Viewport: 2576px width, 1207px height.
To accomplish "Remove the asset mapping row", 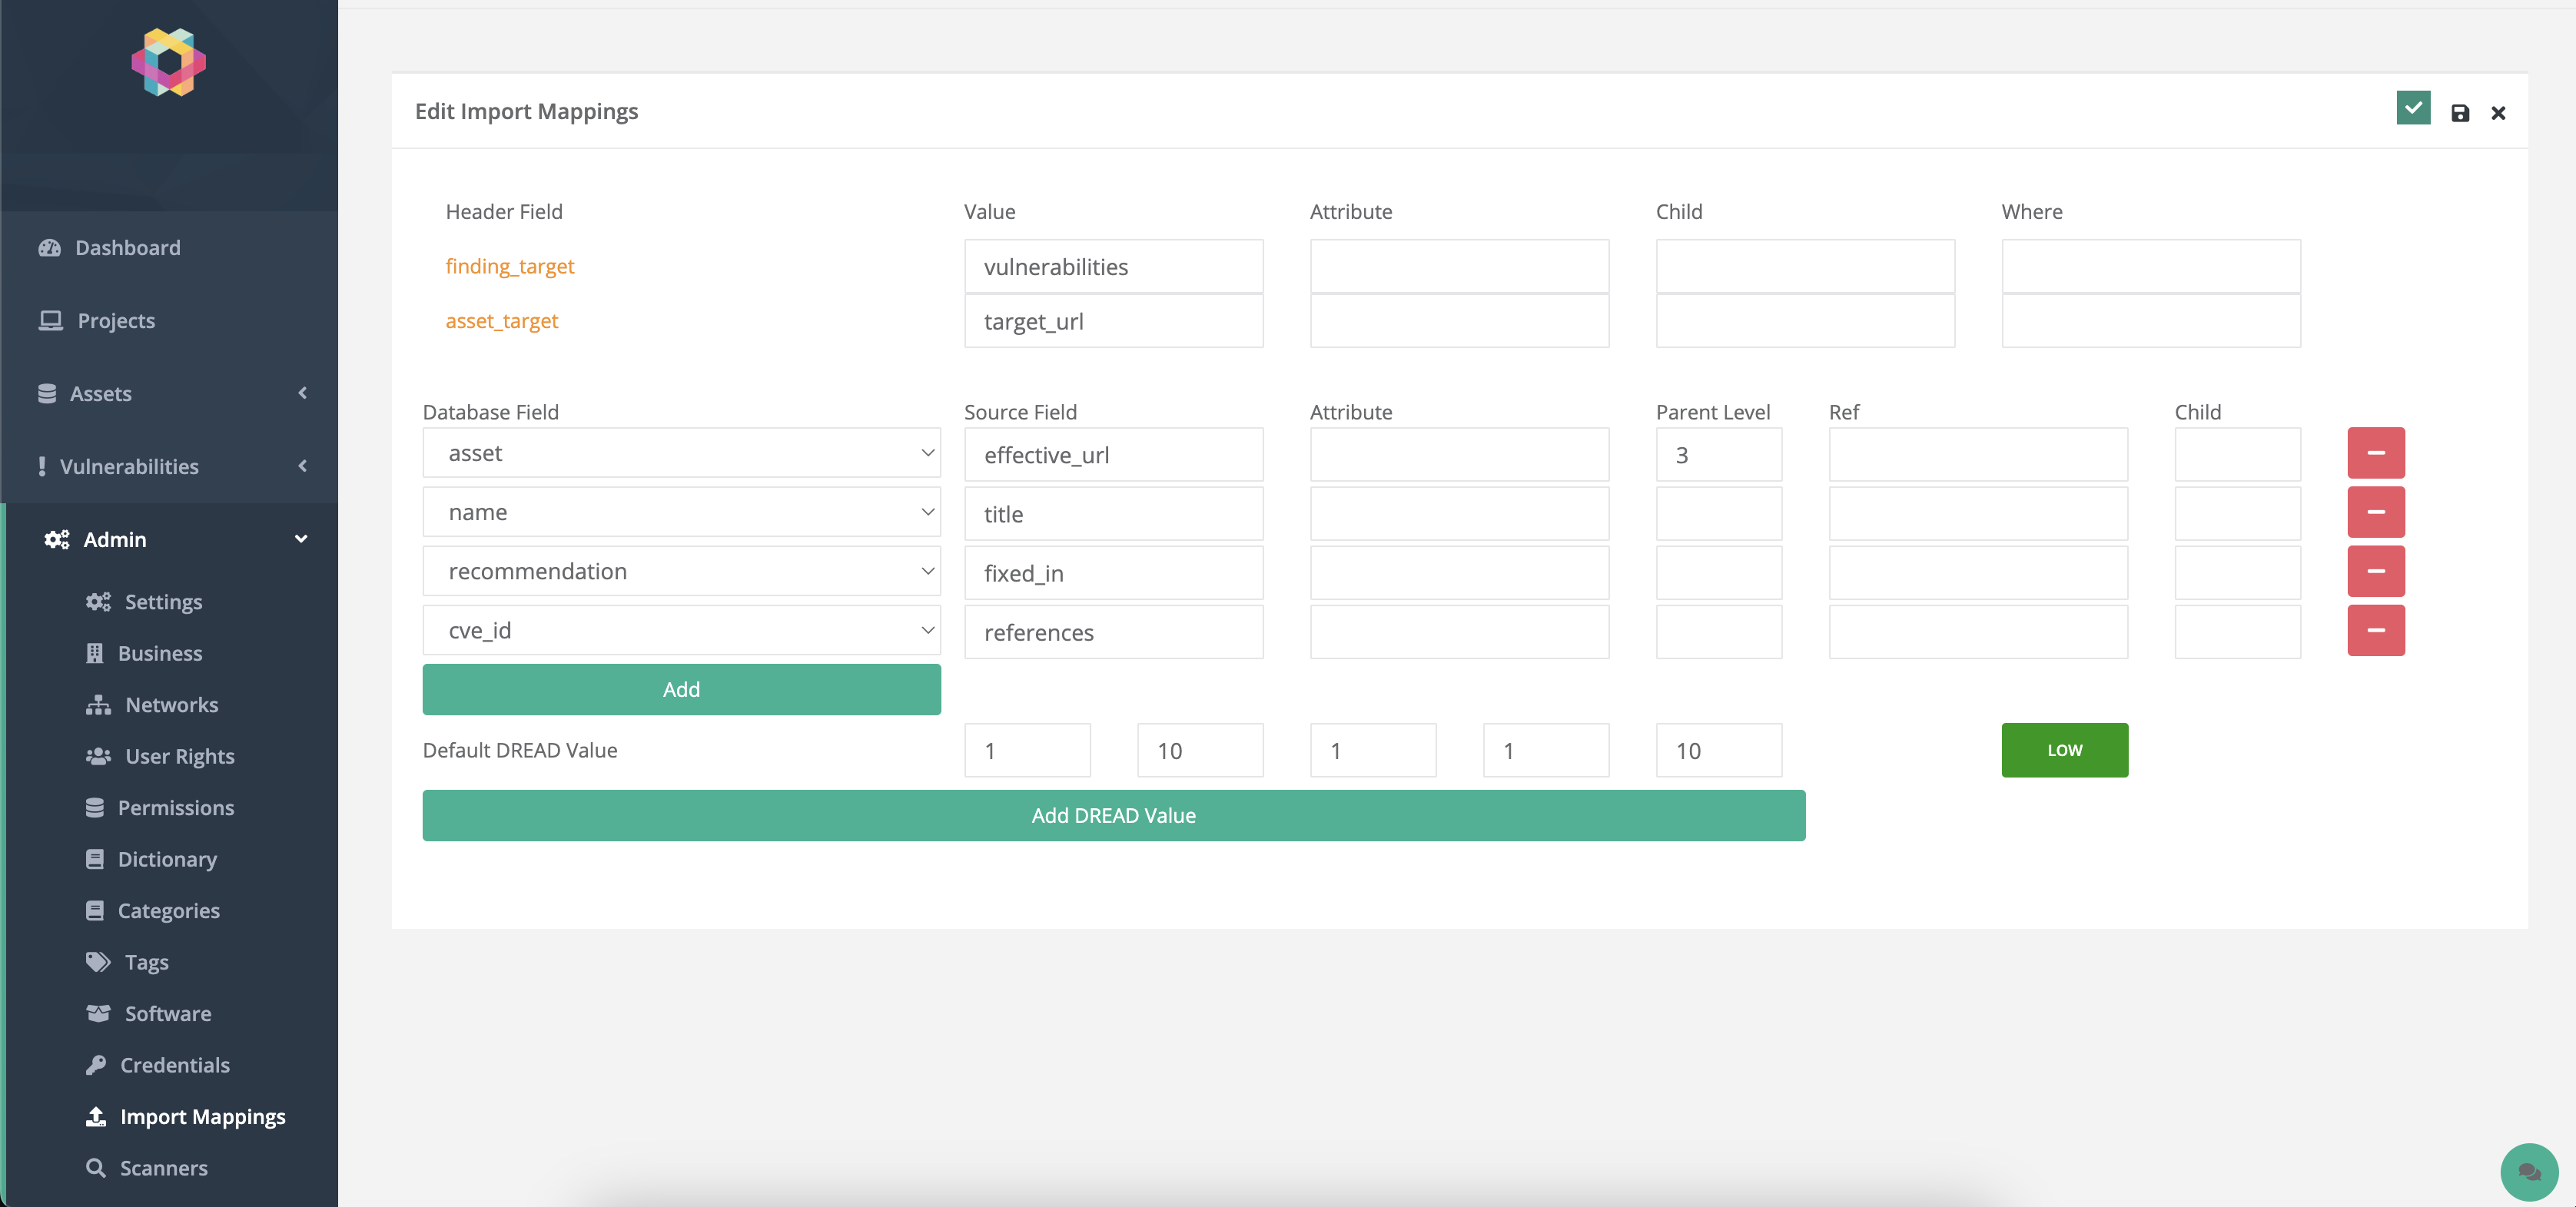I will pos(2376,453).
